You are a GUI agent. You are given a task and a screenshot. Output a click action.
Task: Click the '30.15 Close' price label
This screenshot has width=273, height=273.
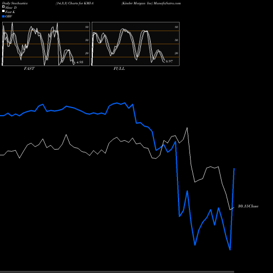click(x=248, y=206)
